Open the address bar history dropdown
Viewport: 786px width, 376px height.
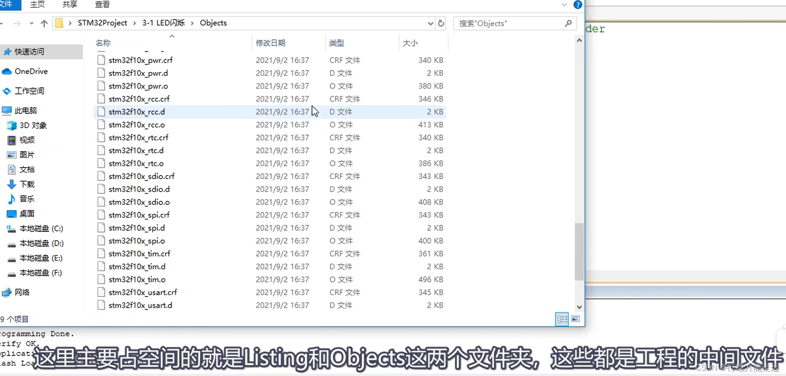pyautogui.click(x=430, y=23)
